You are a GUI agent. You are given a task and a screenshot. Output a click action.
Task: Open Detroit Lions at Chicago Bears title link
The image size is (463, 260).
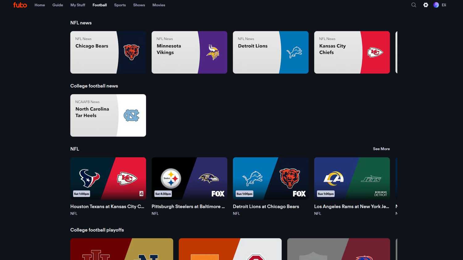[266, 206]
